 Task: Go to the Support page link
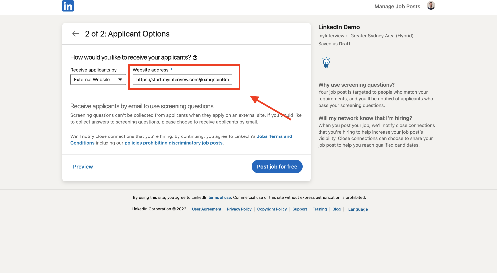click(x=299, y=209)
